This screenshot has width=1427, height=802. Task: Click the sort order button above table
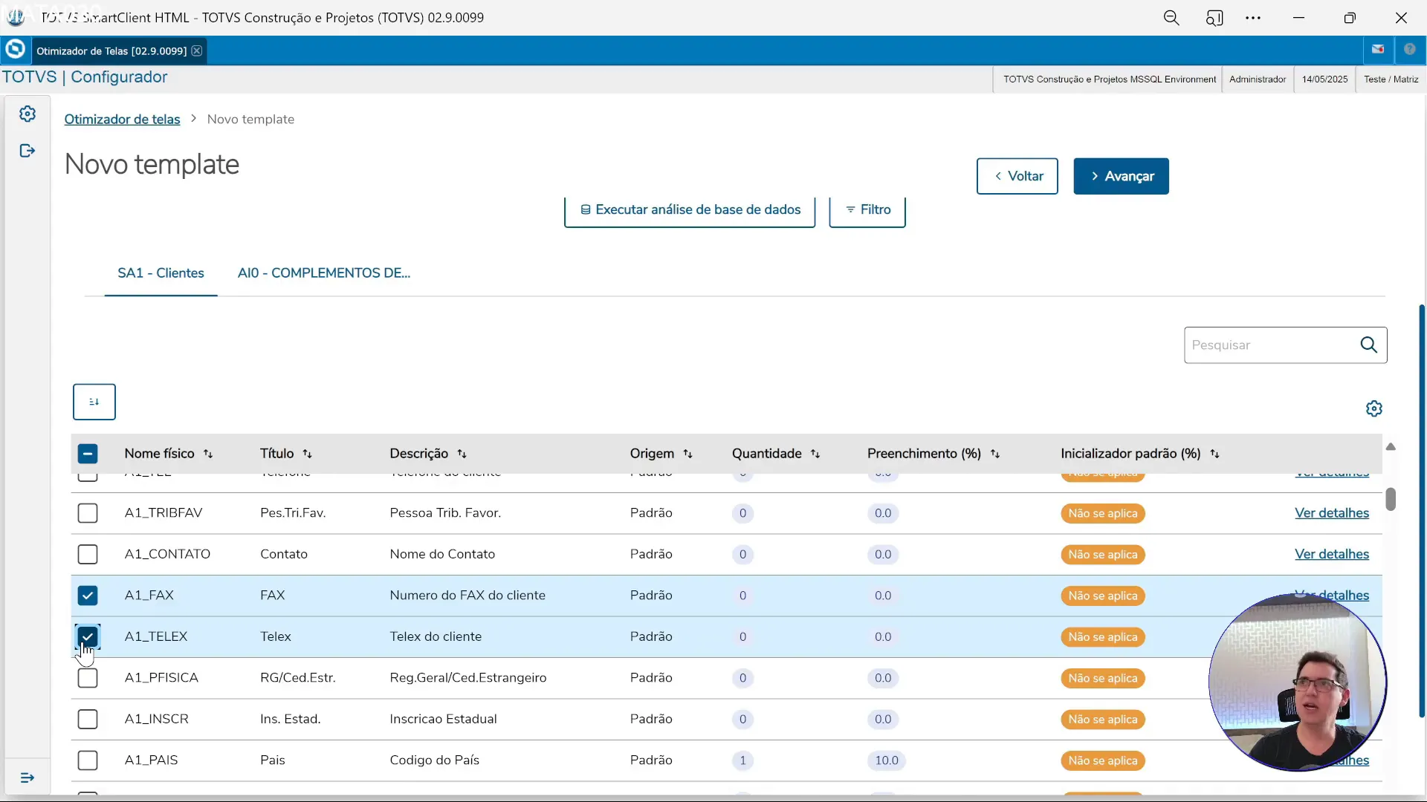click(94, 402)
